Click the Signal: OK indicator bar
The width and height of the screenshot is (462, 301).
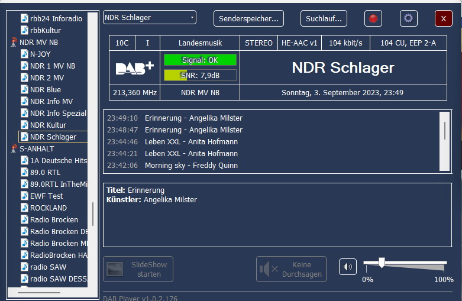(200, 60)
